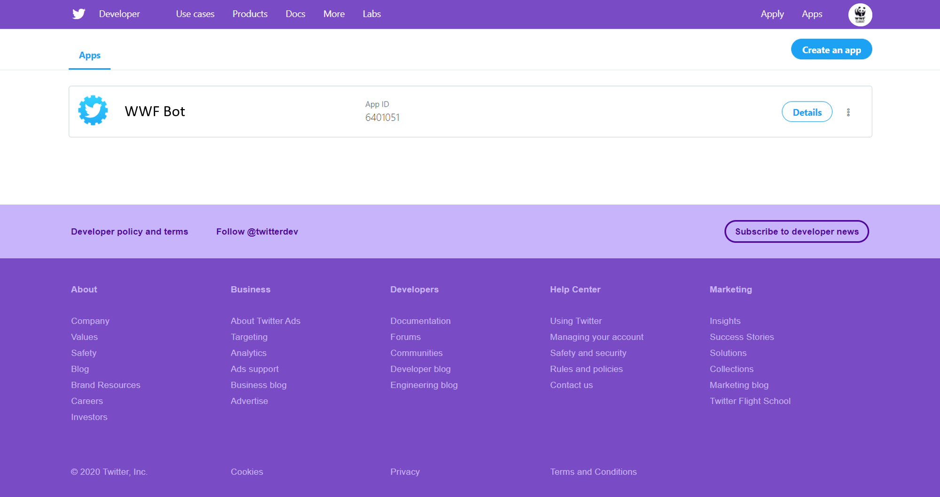Click the App ID value 6401051

coord(383,118)
